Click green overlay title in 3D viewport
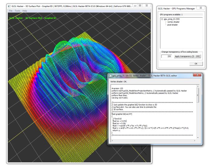 (x=33, y=18)
